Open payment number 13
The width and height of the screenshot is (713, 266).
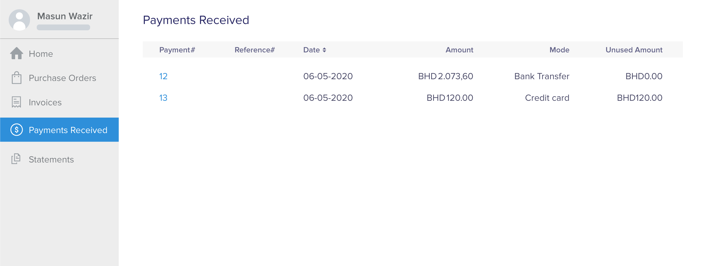click(163, 97)
